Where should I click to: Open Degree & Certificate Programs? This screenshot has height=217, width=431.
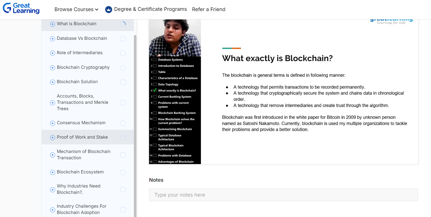pos(150,9)
